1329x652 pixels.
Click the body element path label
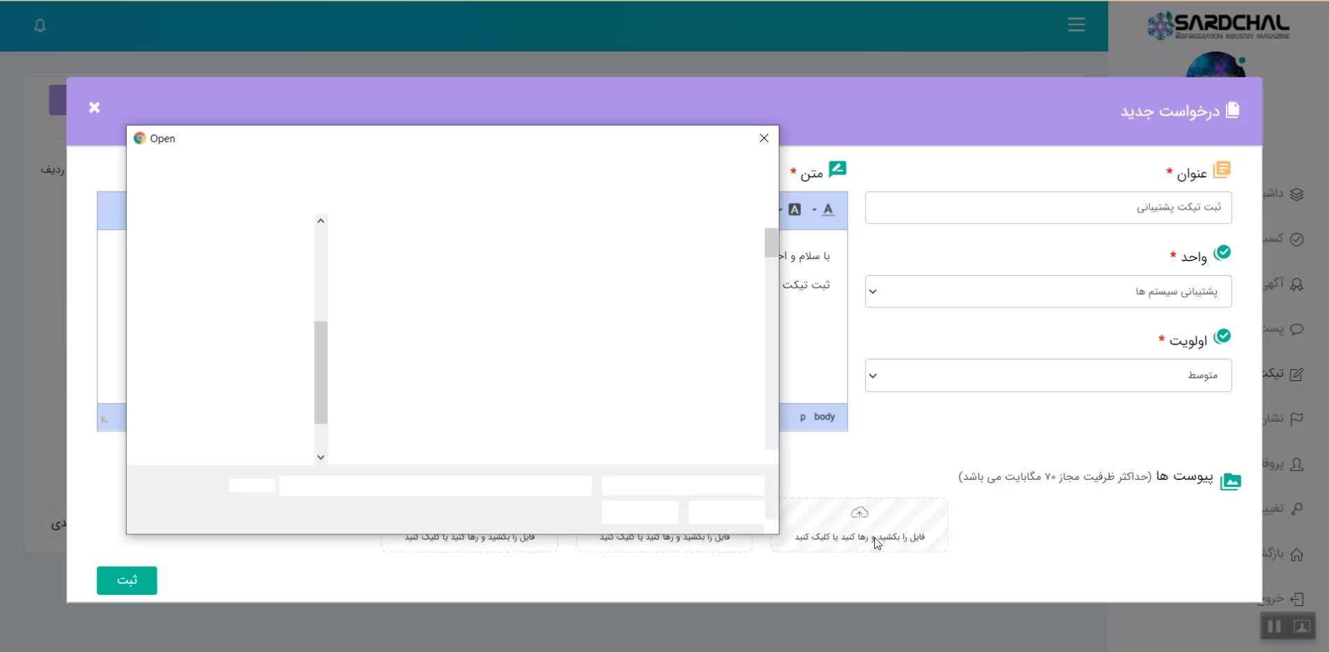click(824, 417)
